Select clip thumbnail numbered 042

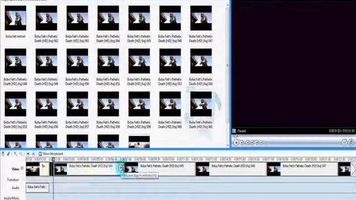coord(46,18)
